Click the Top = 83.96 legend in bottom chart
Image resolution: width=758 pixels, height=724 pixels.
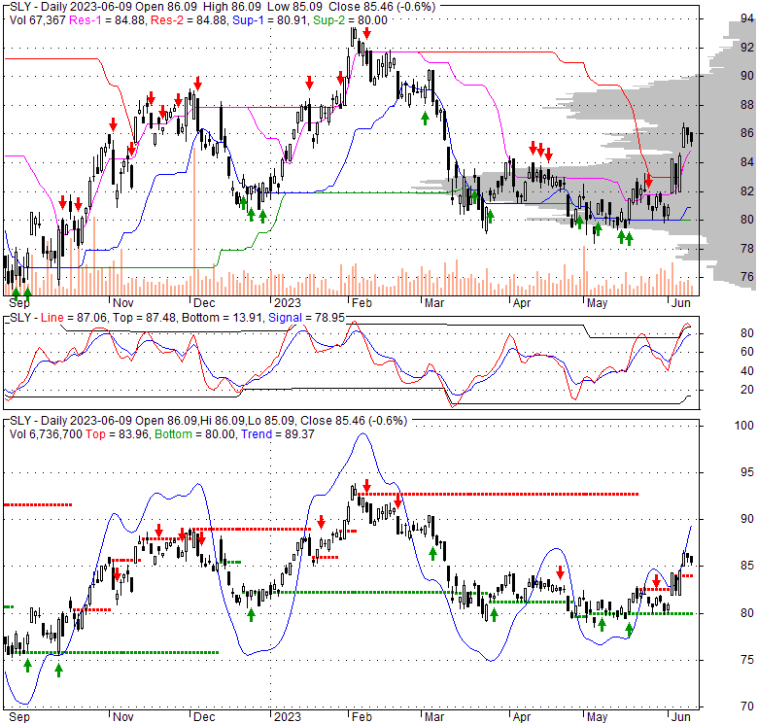tap(117, 434)
